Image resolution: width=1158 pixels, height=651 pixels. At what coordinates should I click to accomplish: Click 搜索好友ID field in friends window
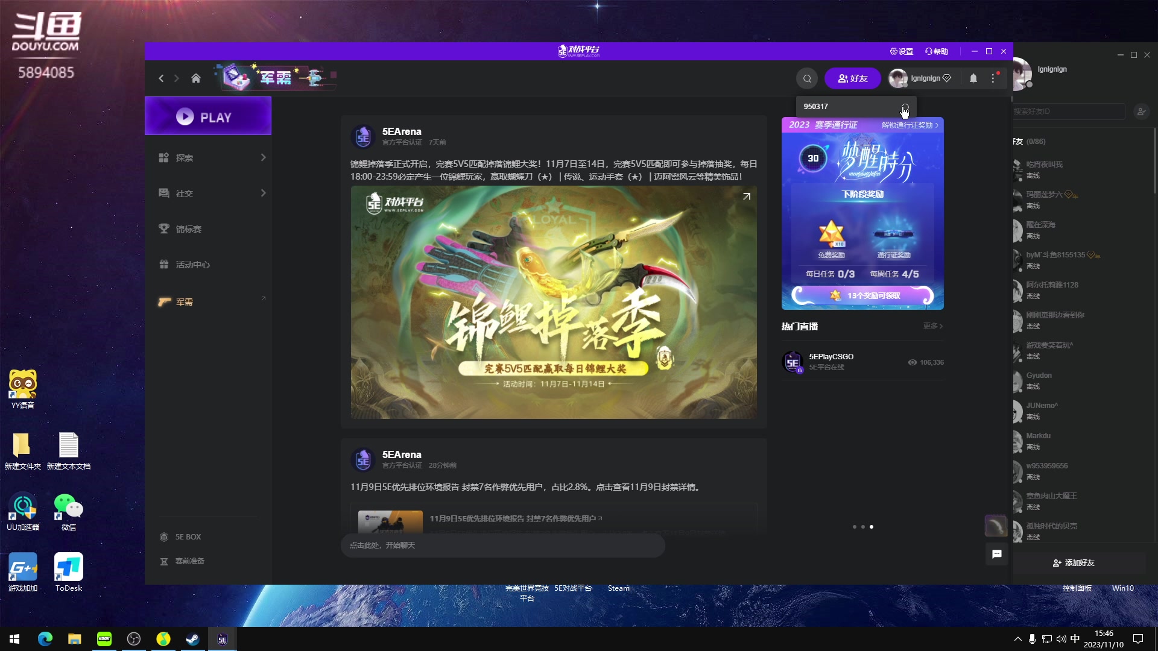1068,112
